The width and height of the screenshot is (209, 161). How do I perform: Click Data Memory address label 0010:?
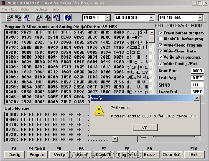coord(12,125)
